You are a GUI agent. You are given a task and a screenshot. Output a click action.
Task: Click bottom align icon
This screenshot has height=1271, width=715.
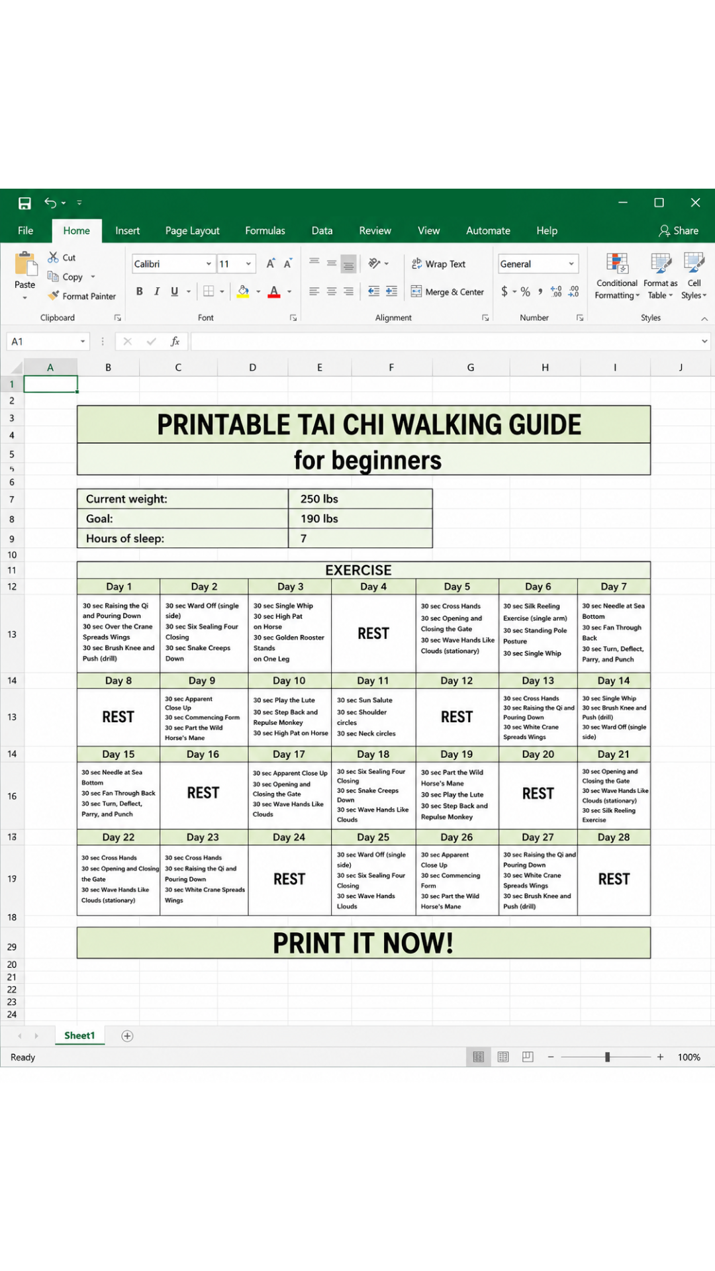pos(349,263)
